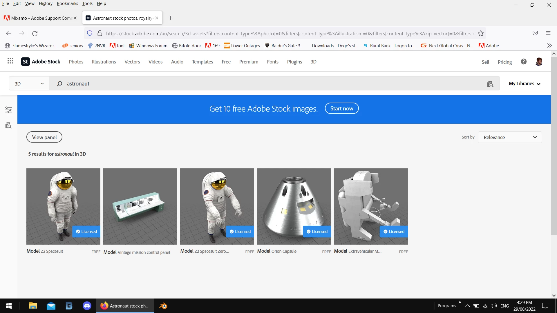Open the Orion Capsule model thumbnail

(x=294, y=206)
